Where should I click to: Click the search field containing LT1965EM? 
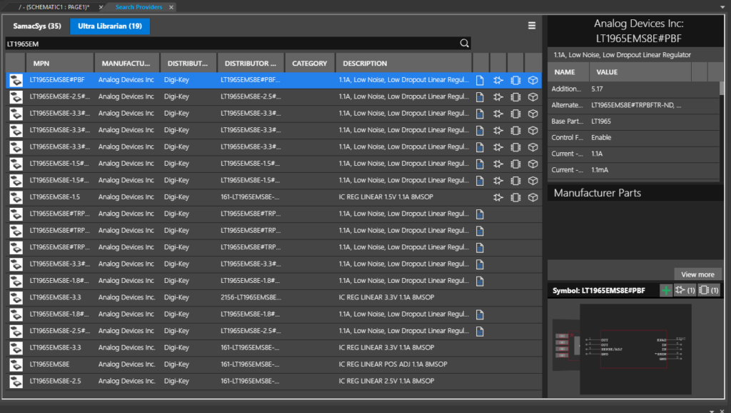[232, 44]
